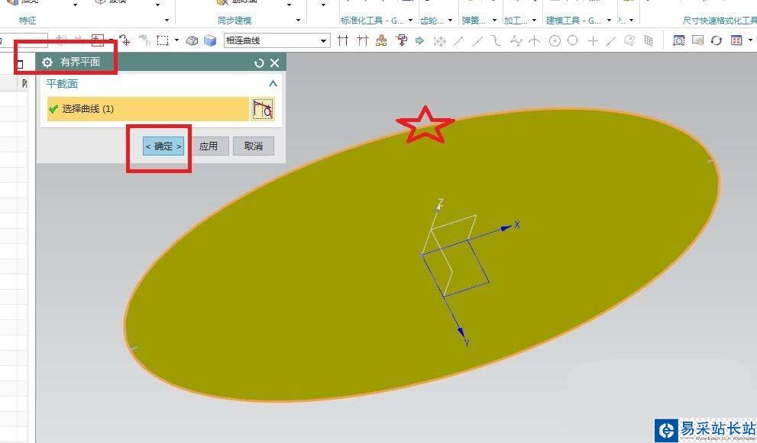Click the blue cube face filter icon
Image resolution: width=757 pixels, height=443 pixels.
210,40
